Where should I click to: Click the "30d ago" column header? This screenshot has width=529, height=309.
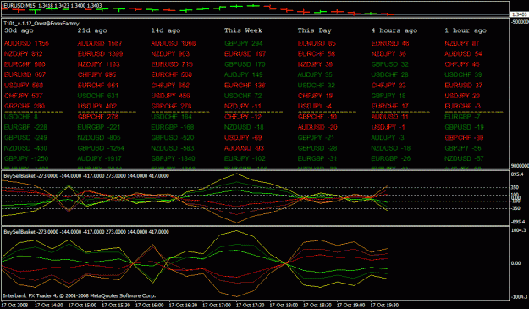pos(19,30)
